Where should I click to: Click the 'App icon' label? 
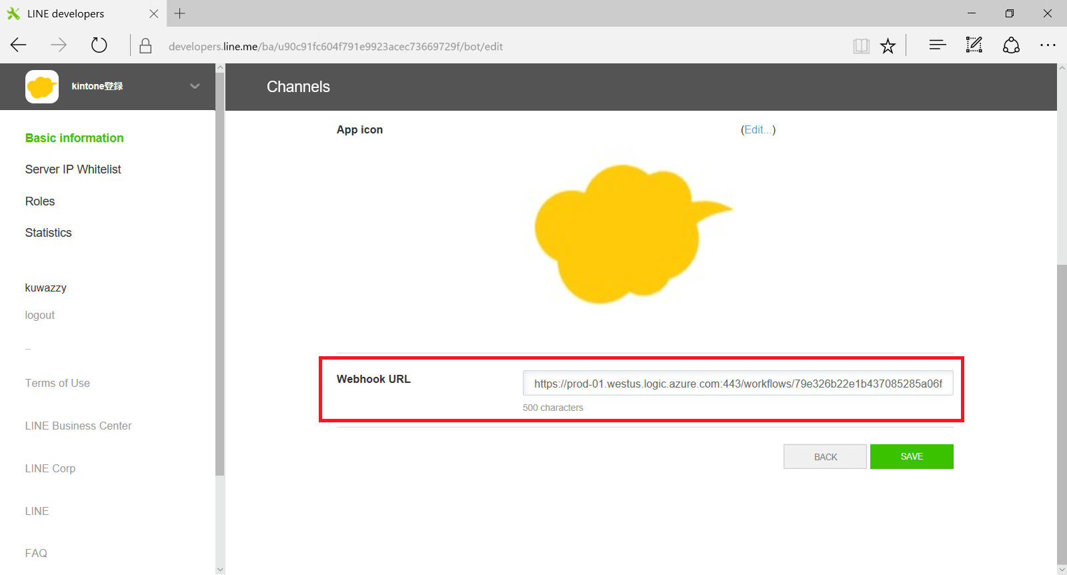click(359, 130)
